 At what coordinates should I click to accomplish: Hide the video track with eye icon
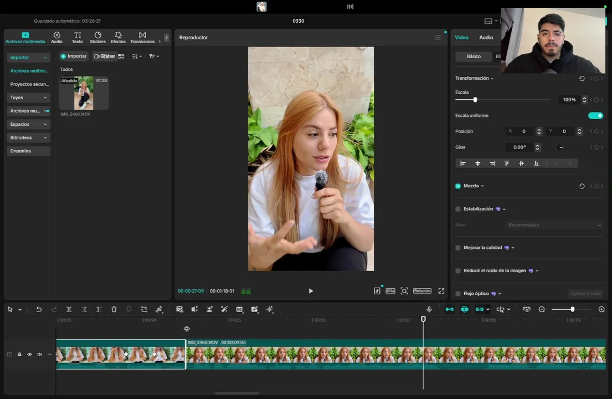pos(29,354)
